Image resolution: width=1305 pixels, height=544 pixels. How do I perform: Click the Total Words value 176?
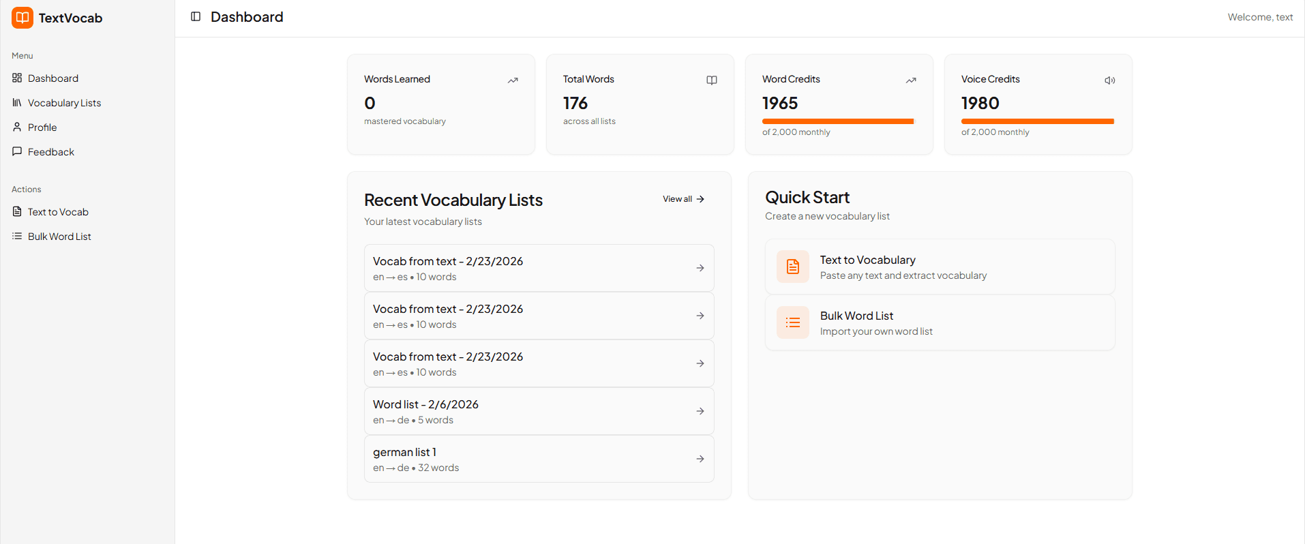tap(575, 103)
